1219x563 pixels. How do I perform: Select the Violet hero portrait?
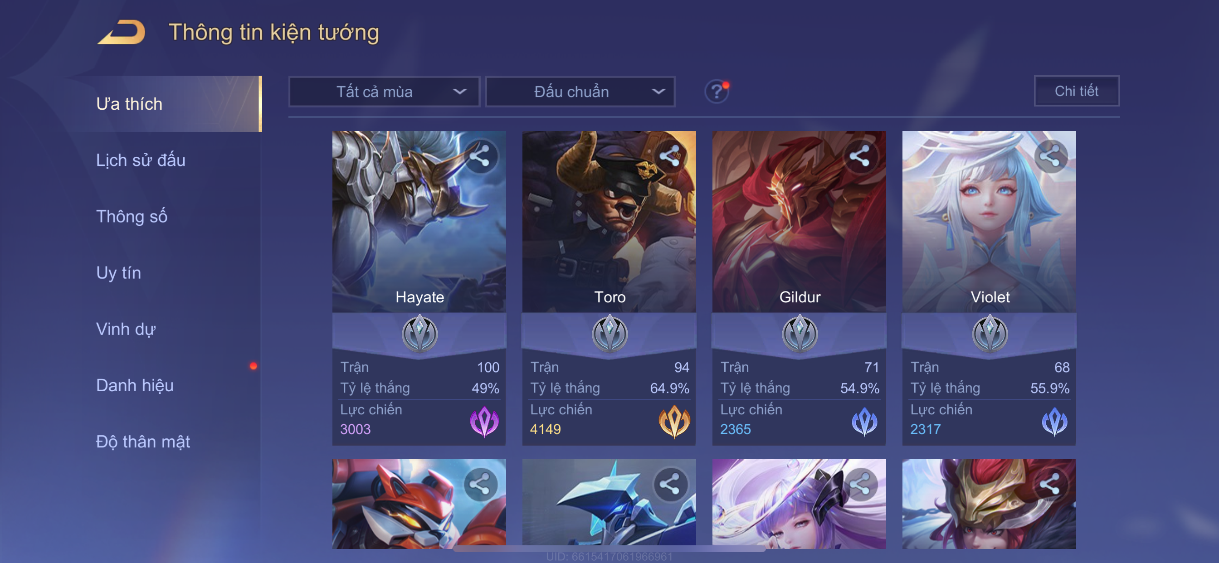coord(989,221)
